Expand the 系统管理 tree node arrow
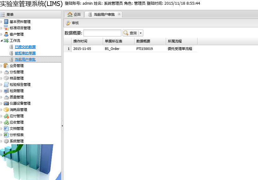Image resolution: width=258 pixels, height=180 pixels. pyautogui.click(x=2, y=141)
